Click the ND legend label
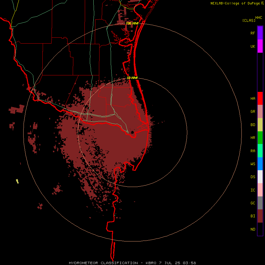Screen dimensions: 265x265 click(x=253, y=229)
